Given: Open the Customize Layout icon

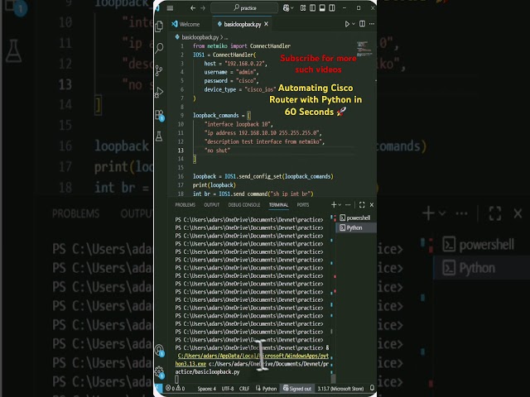Looking at the screenshot, I should click(x=303, y=8).
